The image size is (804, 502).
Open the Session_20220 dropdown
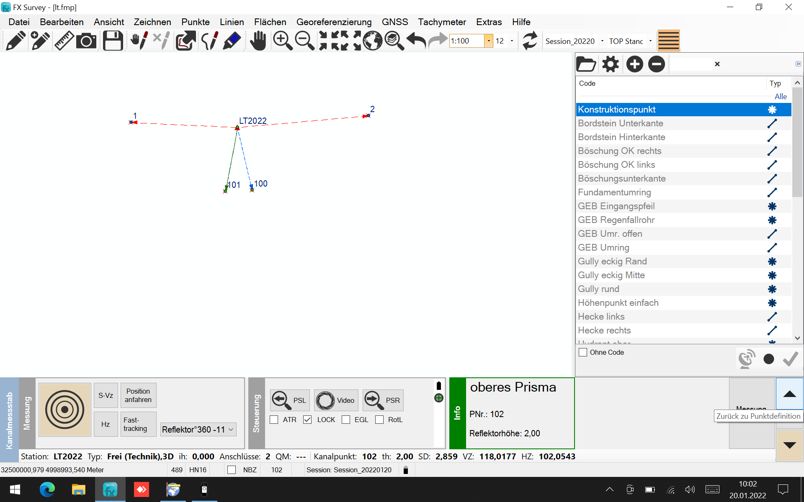602,41
